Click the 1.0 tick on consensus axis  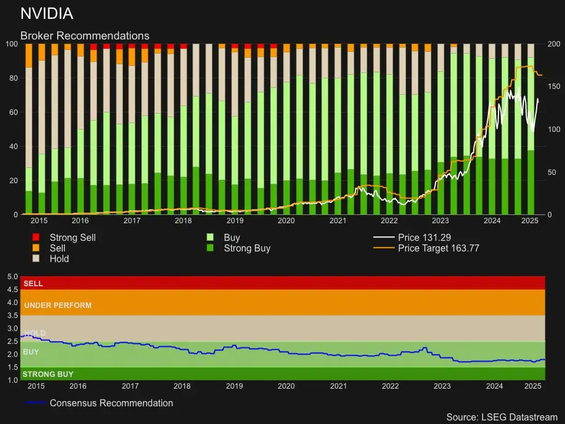tap(12, 380)
